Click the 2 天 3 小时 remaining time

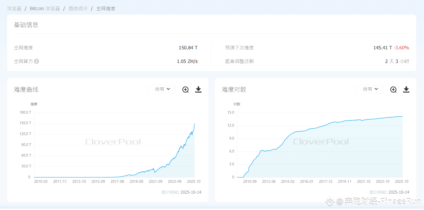point(397,61)
